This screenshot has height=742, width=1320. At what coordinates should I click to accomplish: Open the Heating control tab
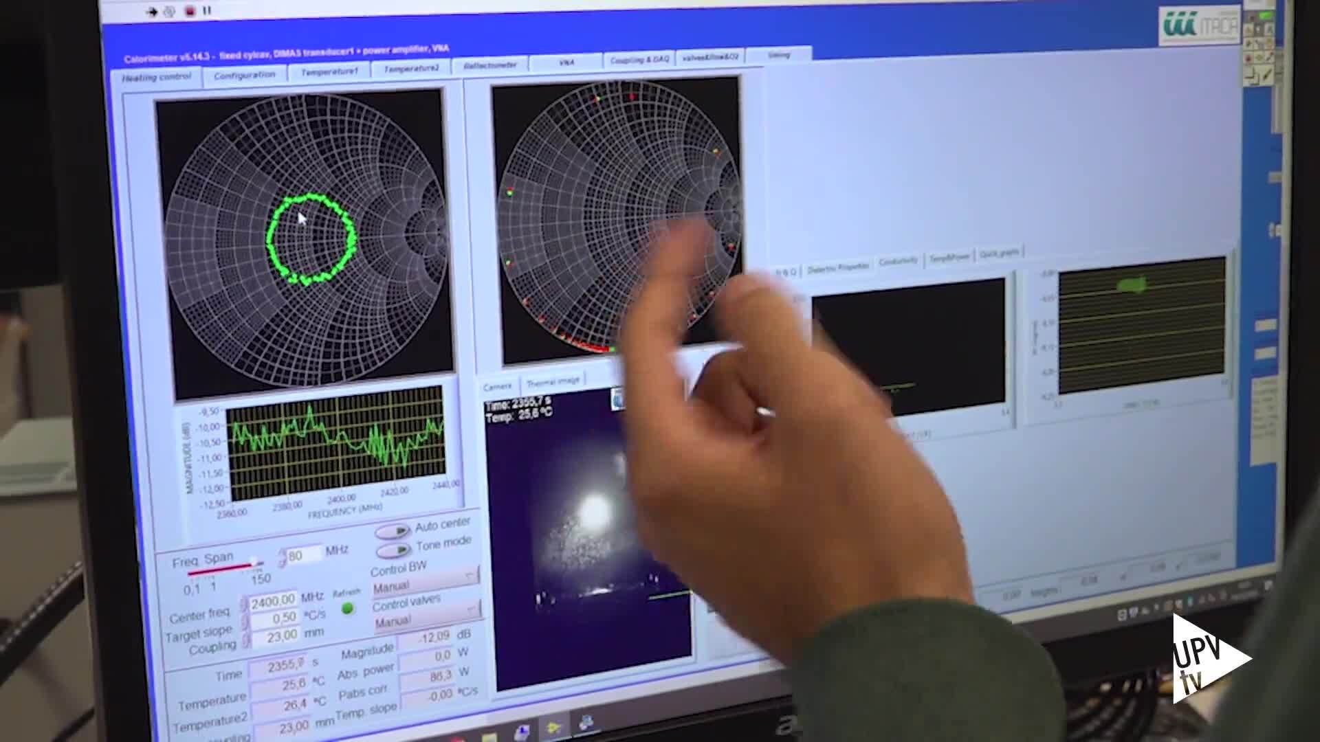click(x=156, y=78)
